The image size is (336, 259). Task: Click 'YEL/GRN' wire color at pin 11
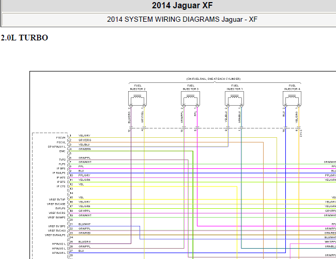(x=84, y=180)
